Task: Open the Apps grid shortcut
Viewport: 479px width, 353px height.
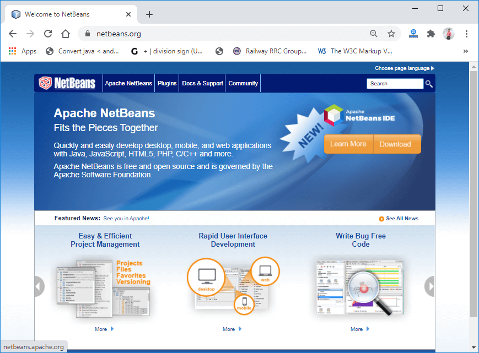Action: [22, 51]
